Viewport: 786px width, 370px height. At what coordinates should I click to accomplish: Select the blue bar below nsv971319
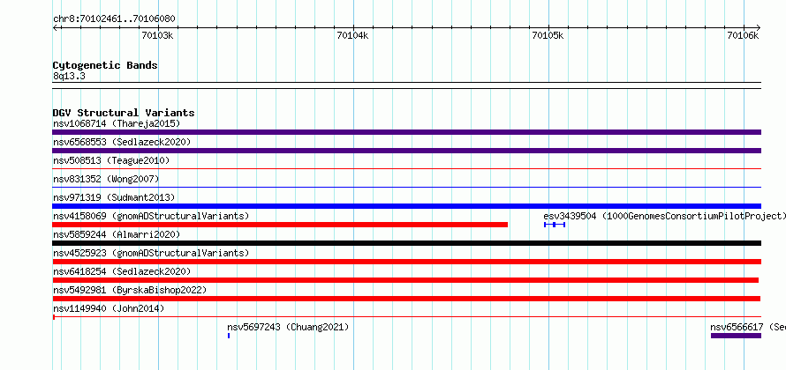click(406, 206)
